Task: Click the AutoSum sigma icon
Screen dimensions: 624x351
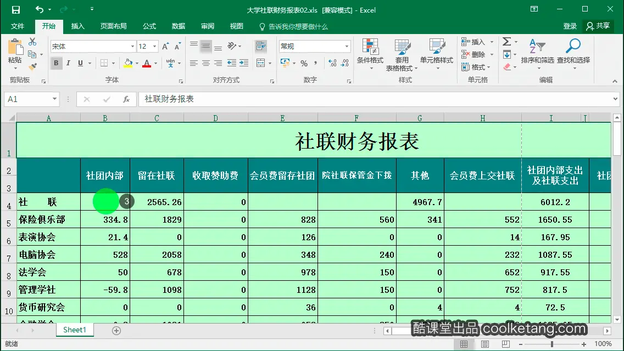Action: click(506, 41)
